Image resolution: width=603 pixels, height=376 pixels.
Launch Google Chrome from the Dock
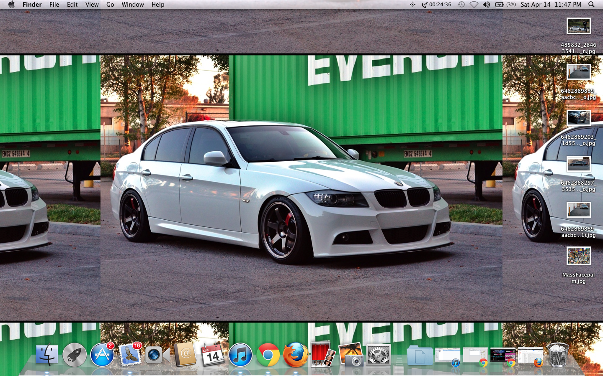[x=268, y=355]
